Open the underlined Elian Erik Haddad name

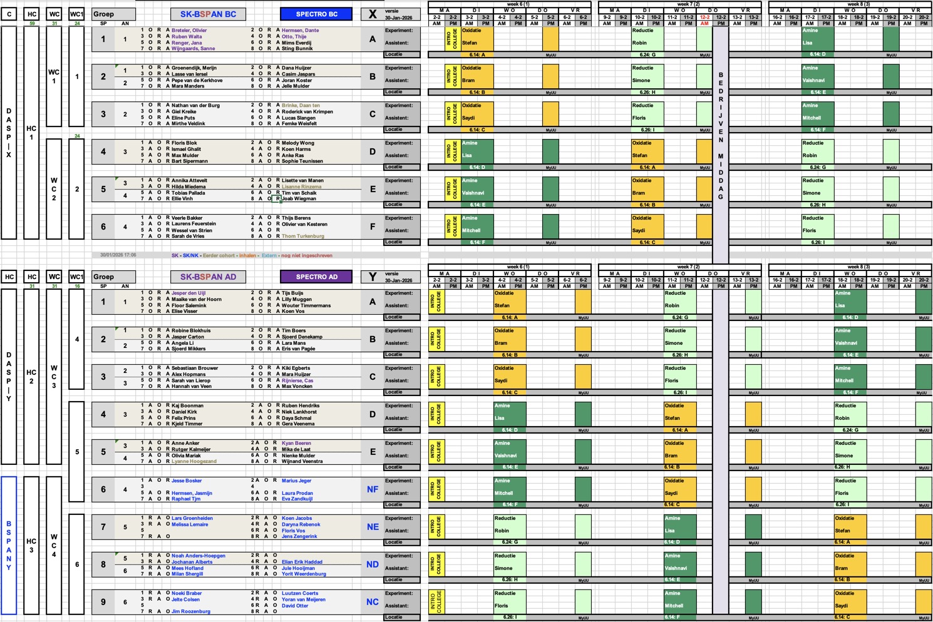click(x=302, y=562)
